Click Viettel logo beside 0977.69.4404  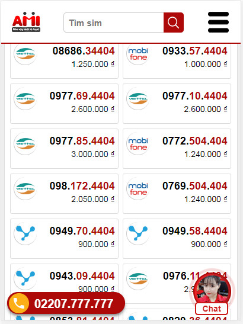(x=25, y=99)
